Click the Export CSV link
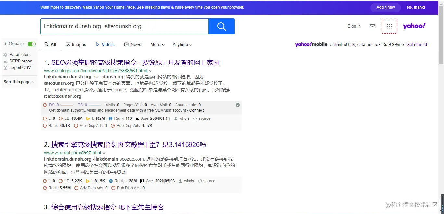444x214 pixels. (20, 68)
